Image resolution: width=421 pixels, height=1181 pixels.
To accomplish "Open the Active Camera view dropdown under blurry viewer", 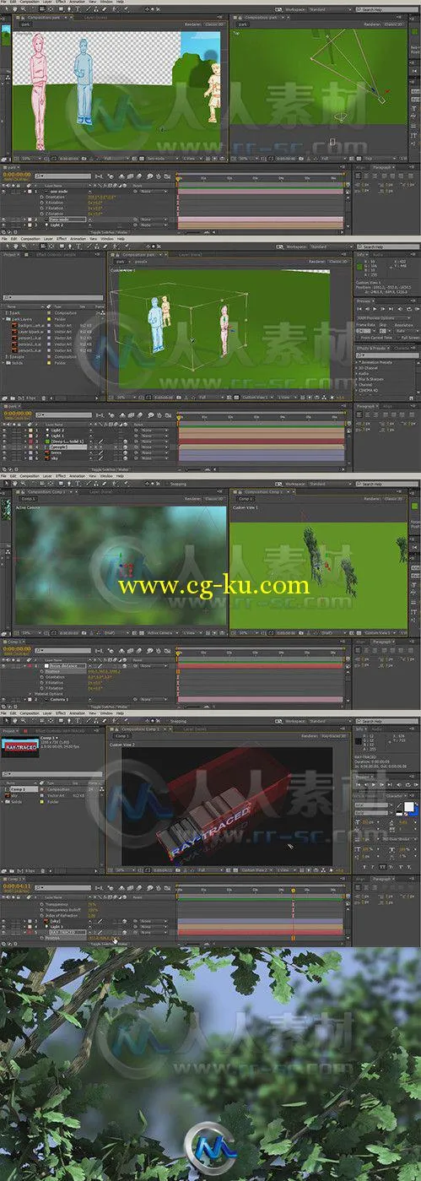I will pos(163,631).
